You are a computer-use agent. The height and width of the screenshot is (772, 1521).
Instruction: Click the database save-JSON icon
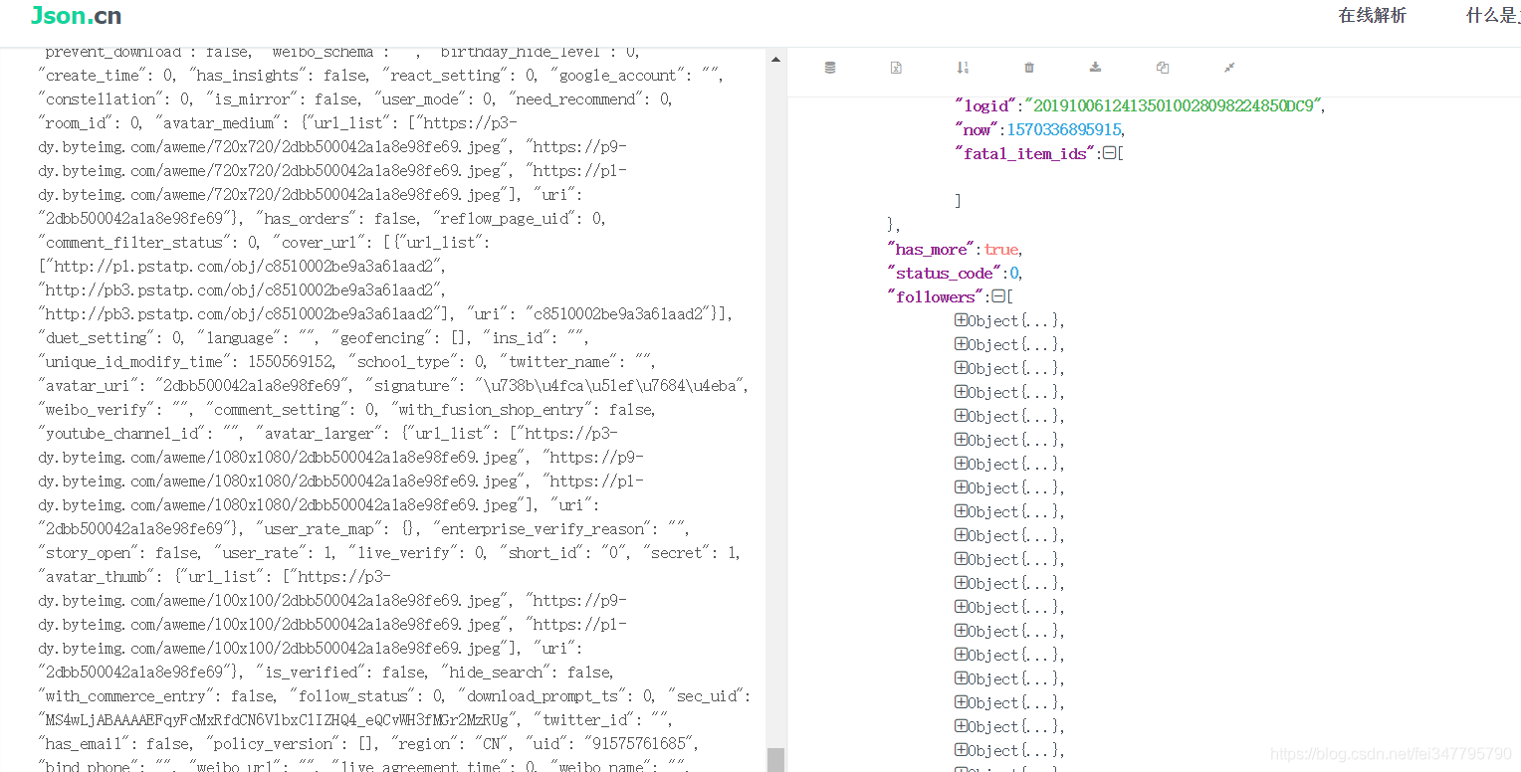830,68
